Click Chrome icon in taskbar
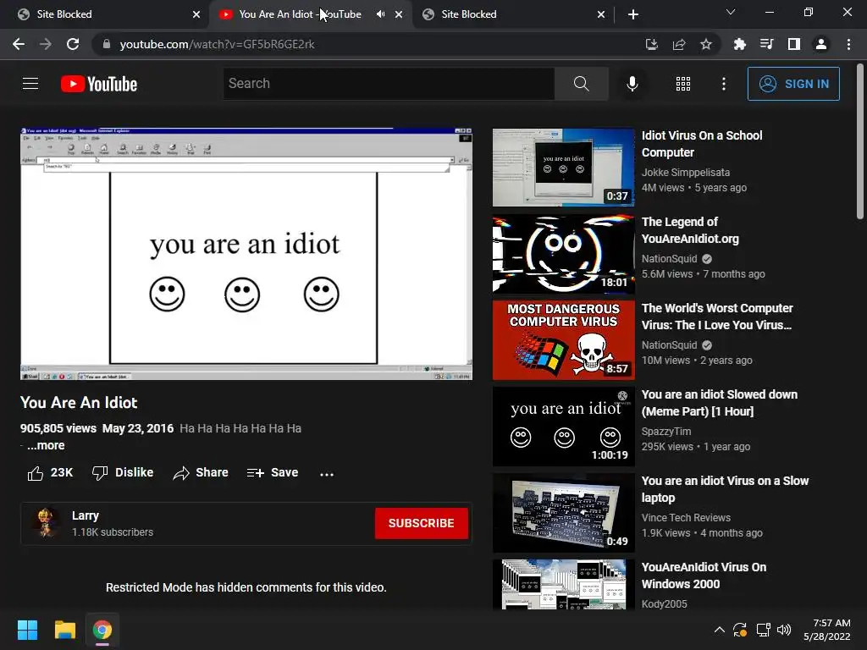Image resolution: width=867 pixels, height=650 pixels. (x=102, y=630)
